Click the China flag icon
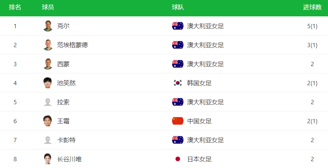This screenshot has width=328, height=168. point(178,121)
